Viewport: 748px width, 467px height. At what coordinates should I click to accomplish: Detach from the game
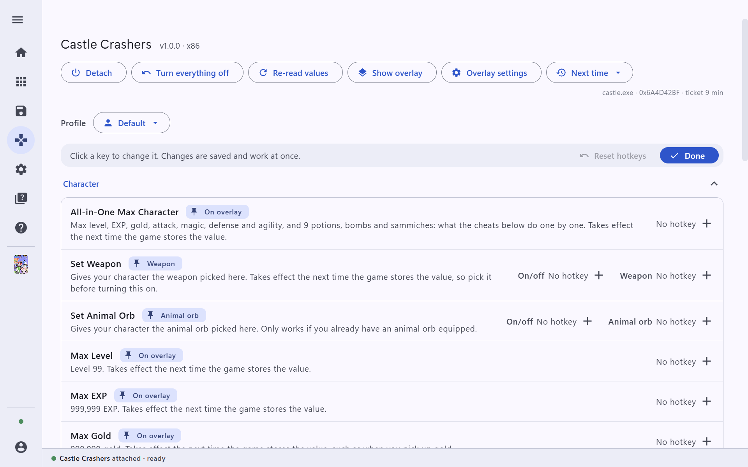(93, 73)
